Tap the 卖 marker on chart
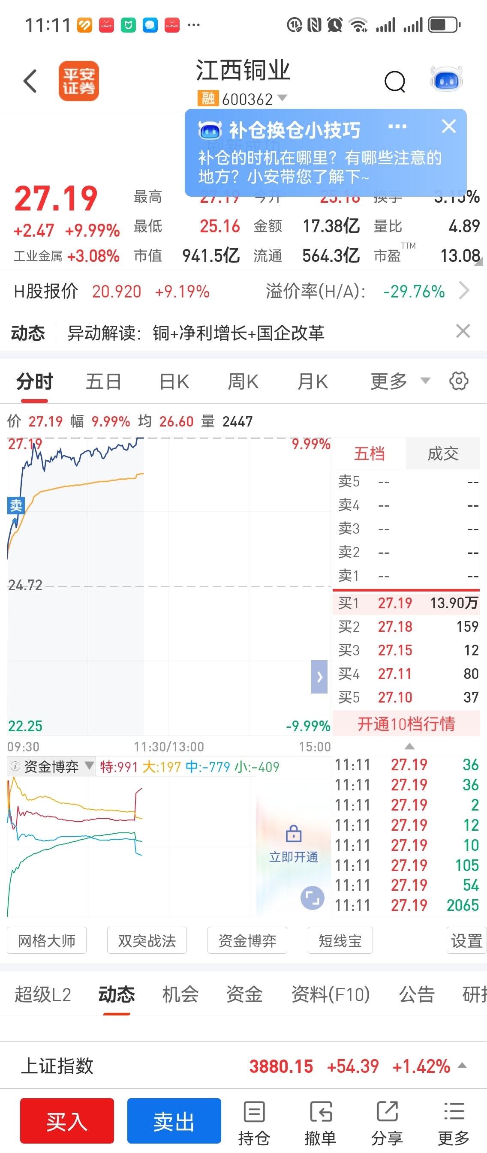Viewport: 487px width, 1153px height. pyautogui.click(x=16, y=505)
